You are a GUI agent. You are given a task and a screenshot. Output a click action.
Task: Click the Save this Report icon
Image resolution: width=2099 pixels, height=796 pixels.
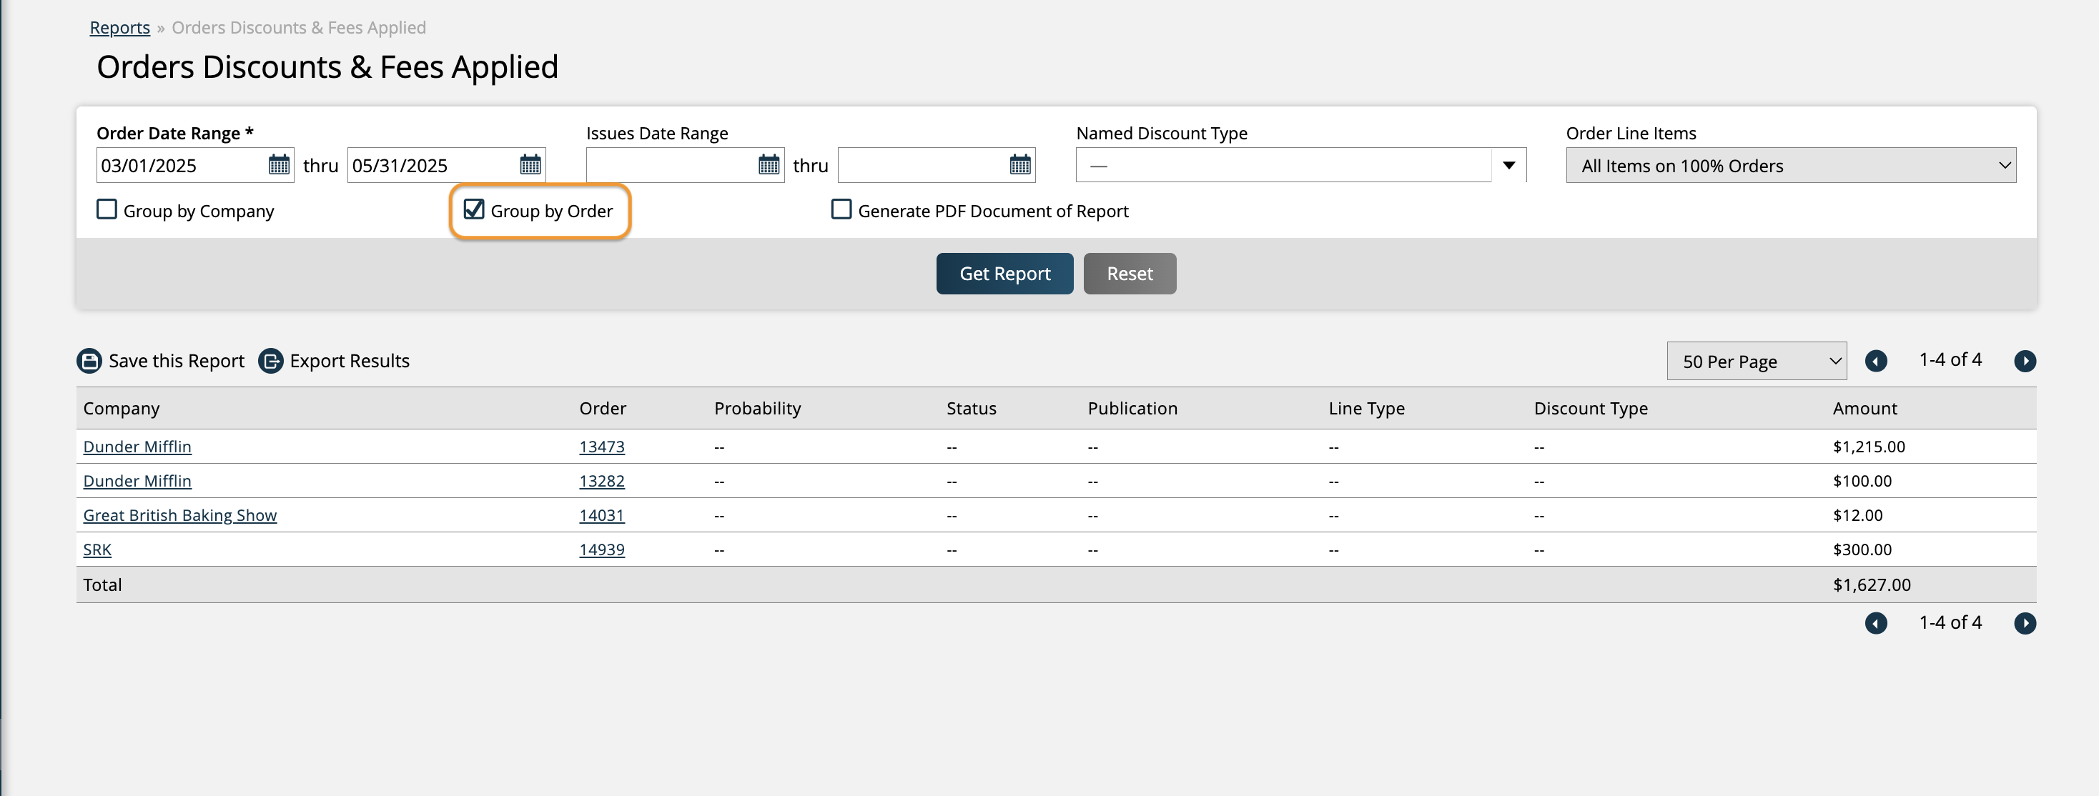click(89, 361)
